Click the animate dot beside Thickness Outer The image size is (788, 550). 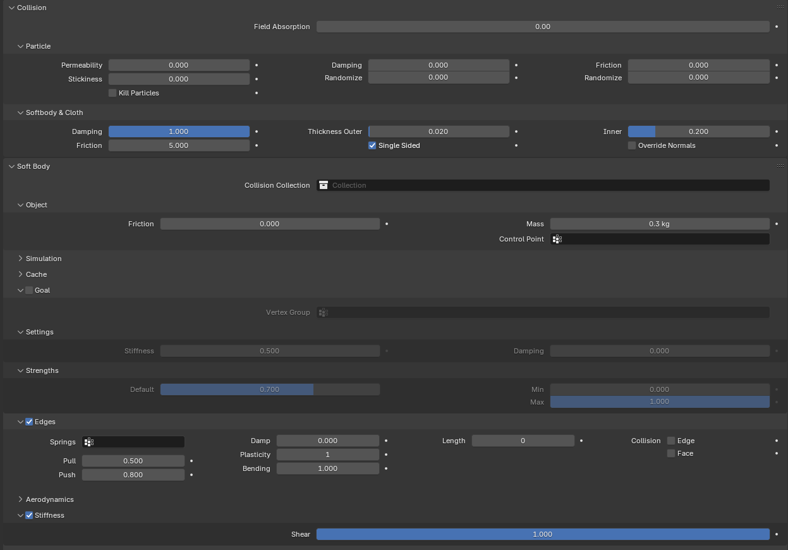516,131
